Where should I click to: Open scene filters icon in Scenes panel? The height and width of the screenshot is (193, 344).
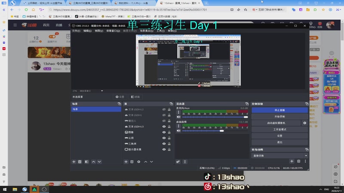point(86,162)
